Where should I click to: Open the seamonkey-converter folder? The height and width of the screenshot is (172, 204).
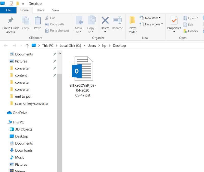32,104
